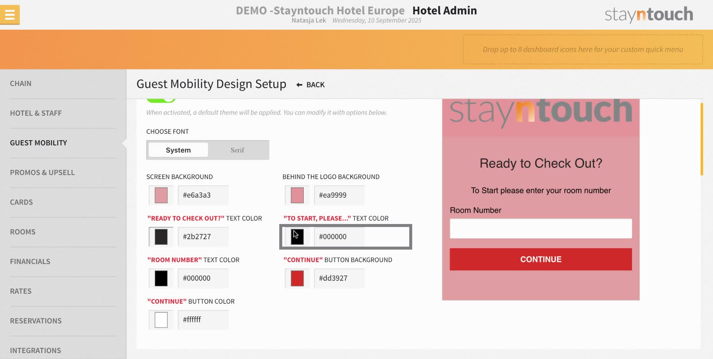
Task: Open Rooms section
Action: click(x=23, y=232)
